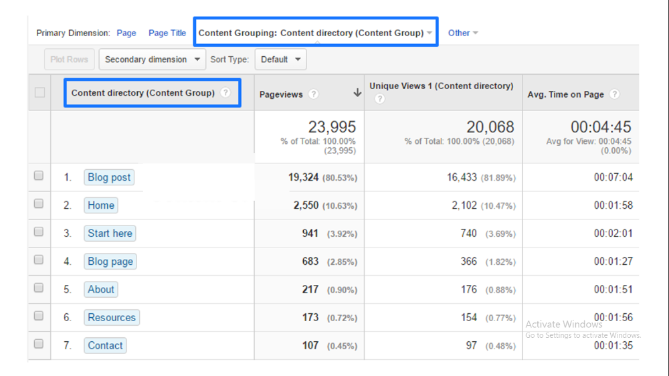Expand the Content Grouping dimension dropdown
The image size is (669, 376).
pyautogui.click(x=316, y=33)
